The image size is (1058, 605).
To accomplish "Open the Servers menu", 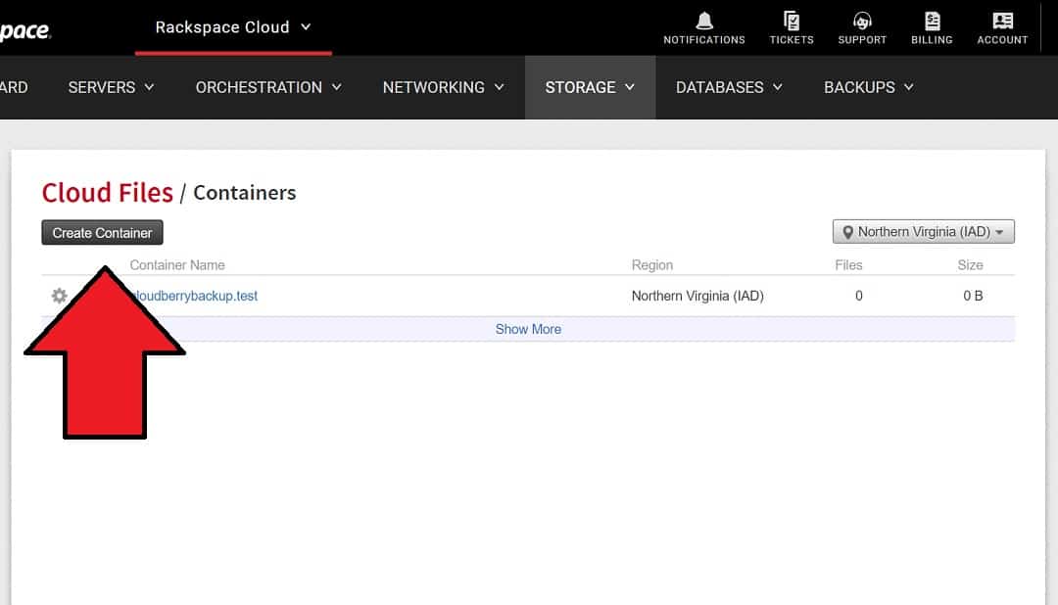I will click(x=111, y=87).
